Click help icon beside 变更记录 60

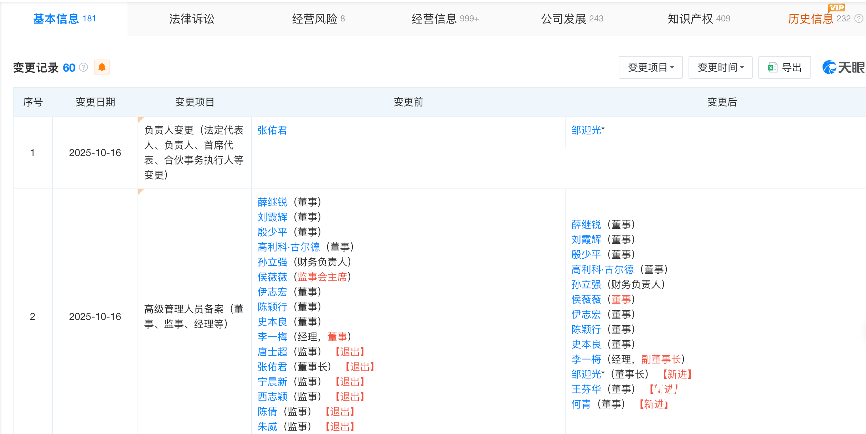(83, 67)
